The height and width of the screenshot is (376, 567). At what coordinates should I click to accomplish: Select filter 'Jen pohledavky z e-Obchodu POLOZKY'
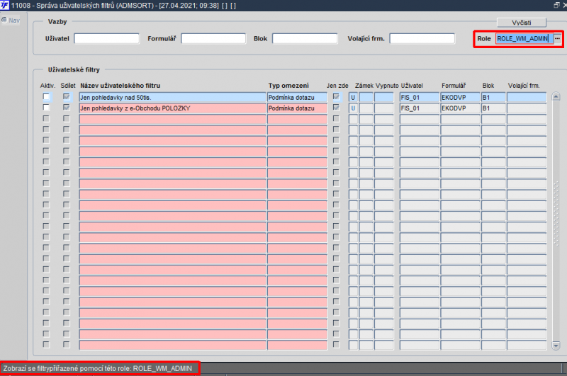(x=172, y=108)
